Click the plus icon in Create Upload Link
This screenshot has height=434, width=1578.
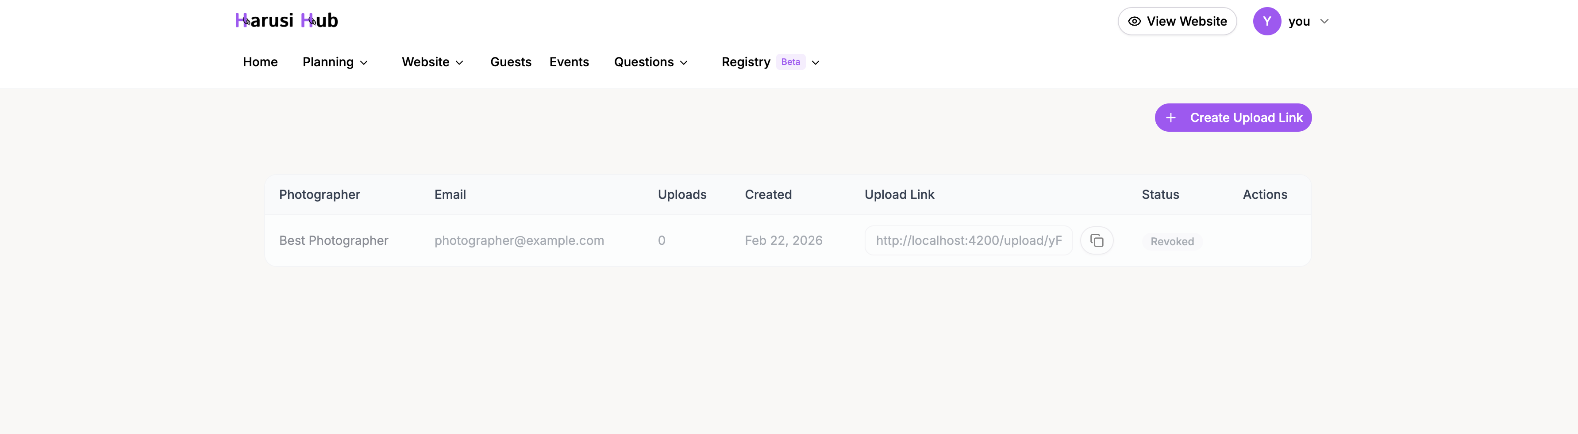pyautogui.click(x=1171, y=117)
